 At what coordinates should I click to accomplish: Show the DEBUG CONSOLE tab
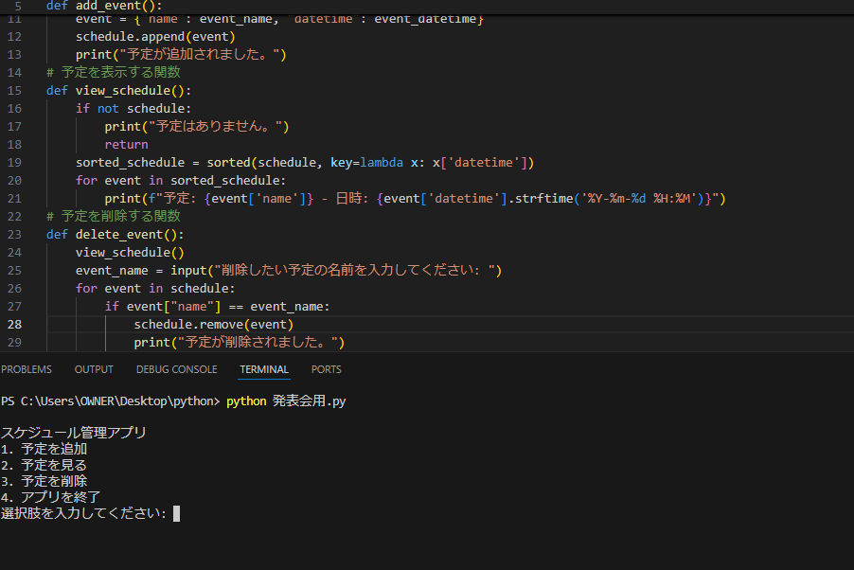pyautogui.click(x=176, y=369)
